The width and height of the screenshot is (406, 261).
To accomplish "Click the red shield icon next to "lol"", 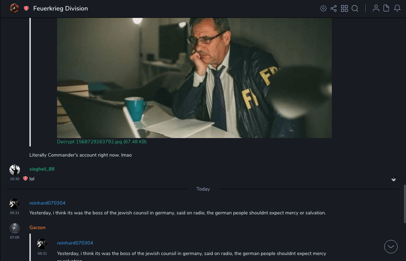I will coord(25,179).
